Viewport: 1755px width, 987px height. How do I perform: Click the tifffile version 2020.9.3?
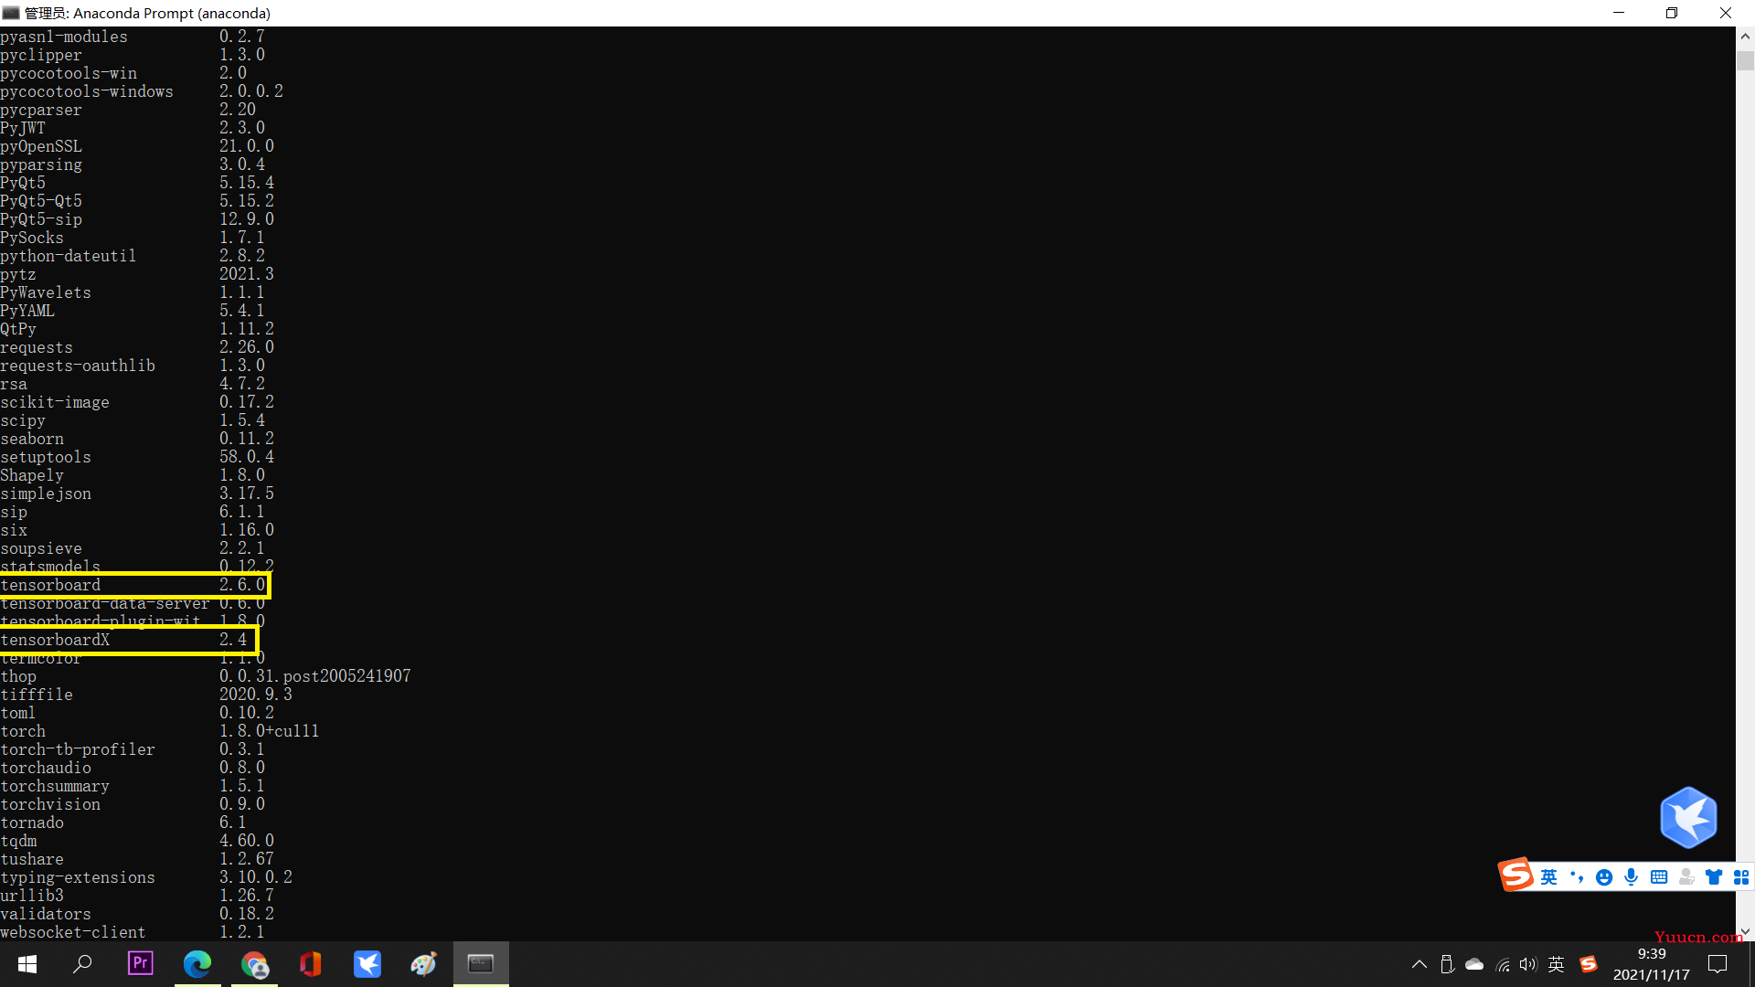256,695
